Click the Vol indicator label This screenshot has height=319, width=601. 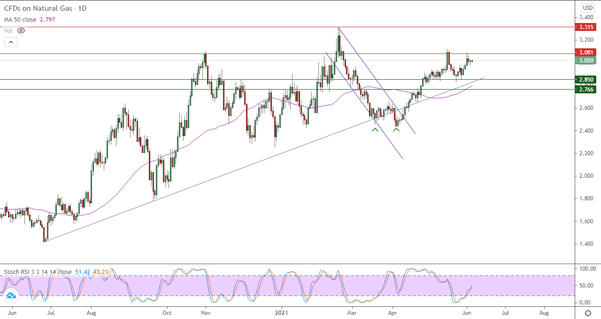[8, 30]
